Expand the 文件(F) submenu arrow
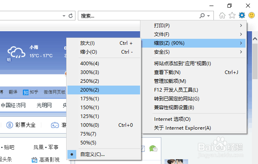258x164 pixels. (x=241, y=34)
